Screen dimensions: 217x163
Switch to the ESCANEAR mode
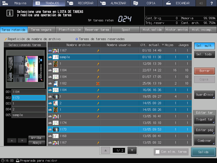coord(179,3)
